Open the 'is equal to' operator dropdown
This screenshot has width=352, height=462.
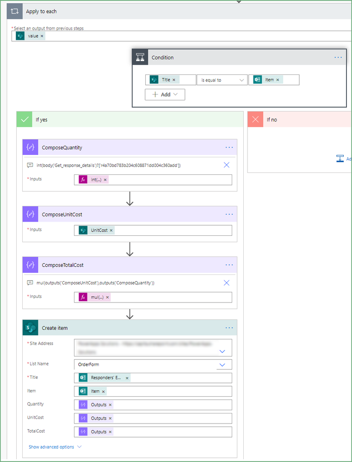click(222, 80)
